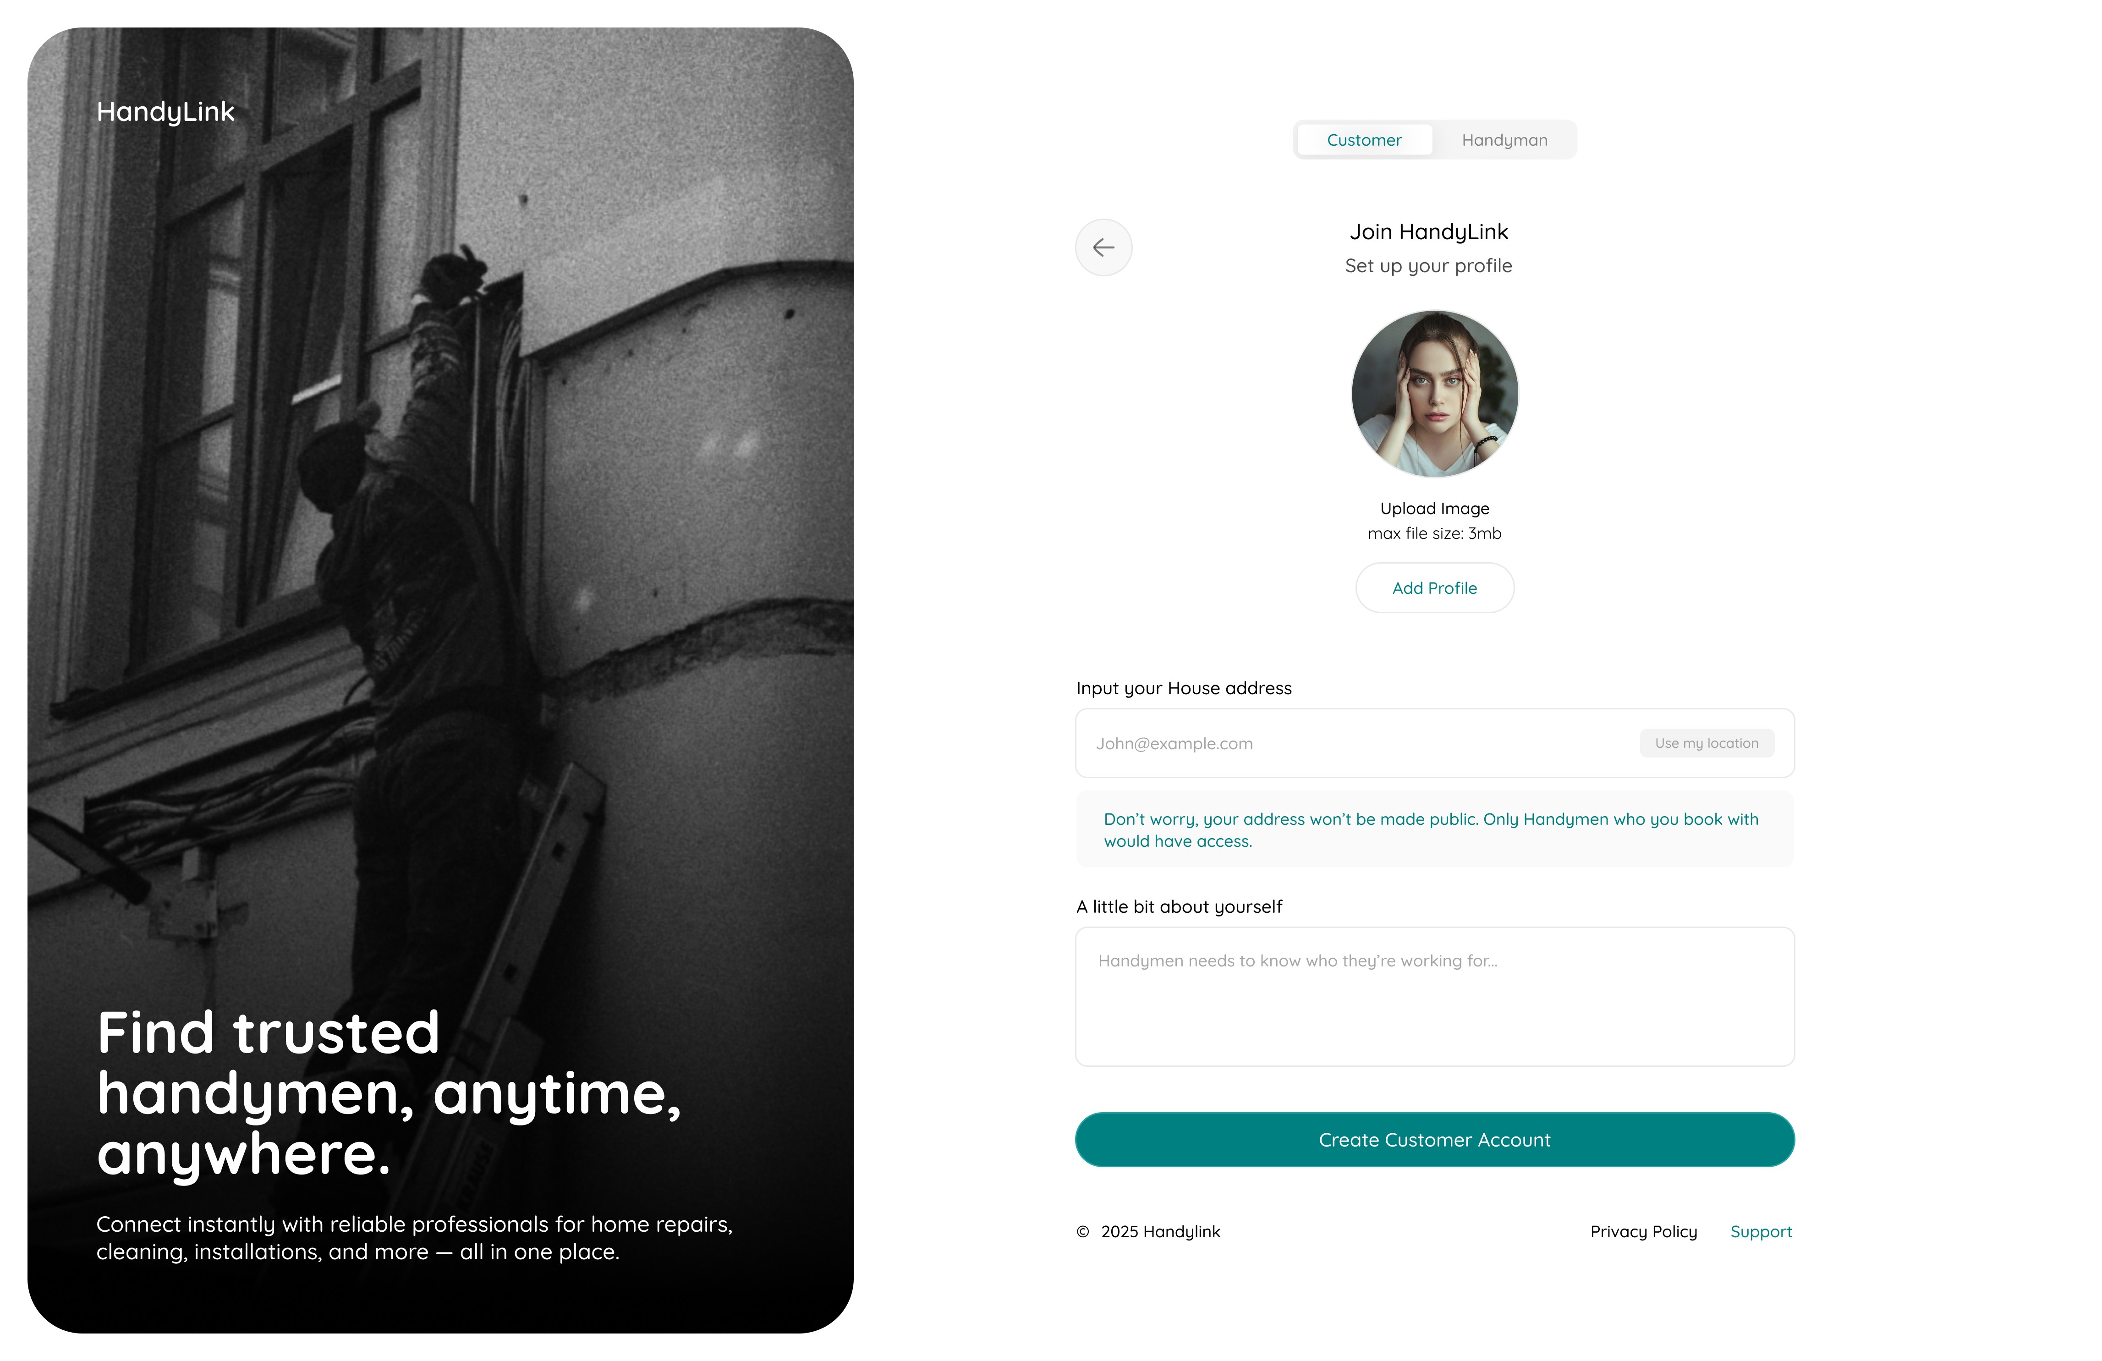Viewport: 2102px width, 1361px height.
Task: Click the HandyLink logo on the hero image
Action: [x=165, y=112]
